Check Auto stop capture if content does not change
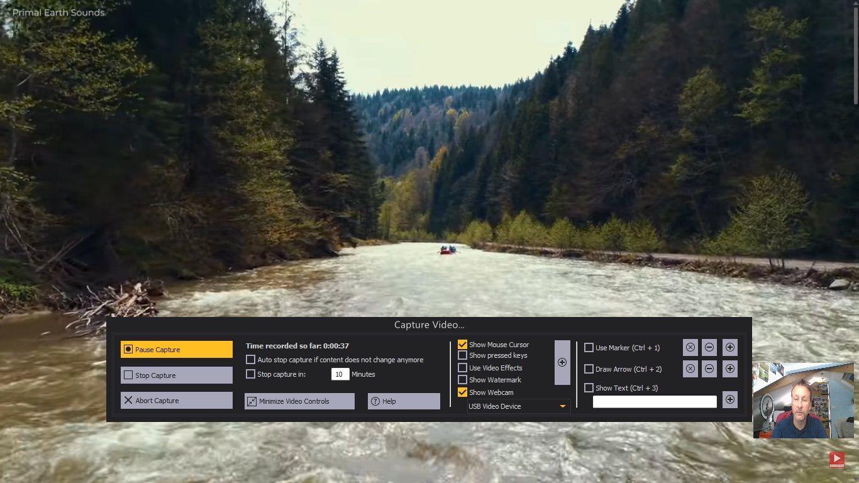 coord(250,359)
